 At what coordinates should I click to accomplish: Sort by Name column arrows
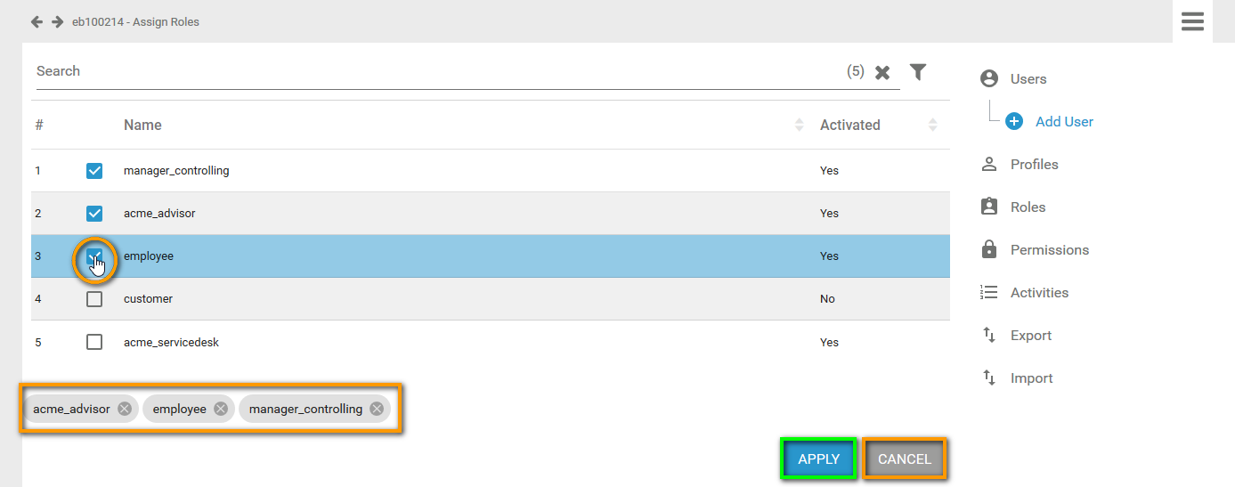[x=799, y=126]
